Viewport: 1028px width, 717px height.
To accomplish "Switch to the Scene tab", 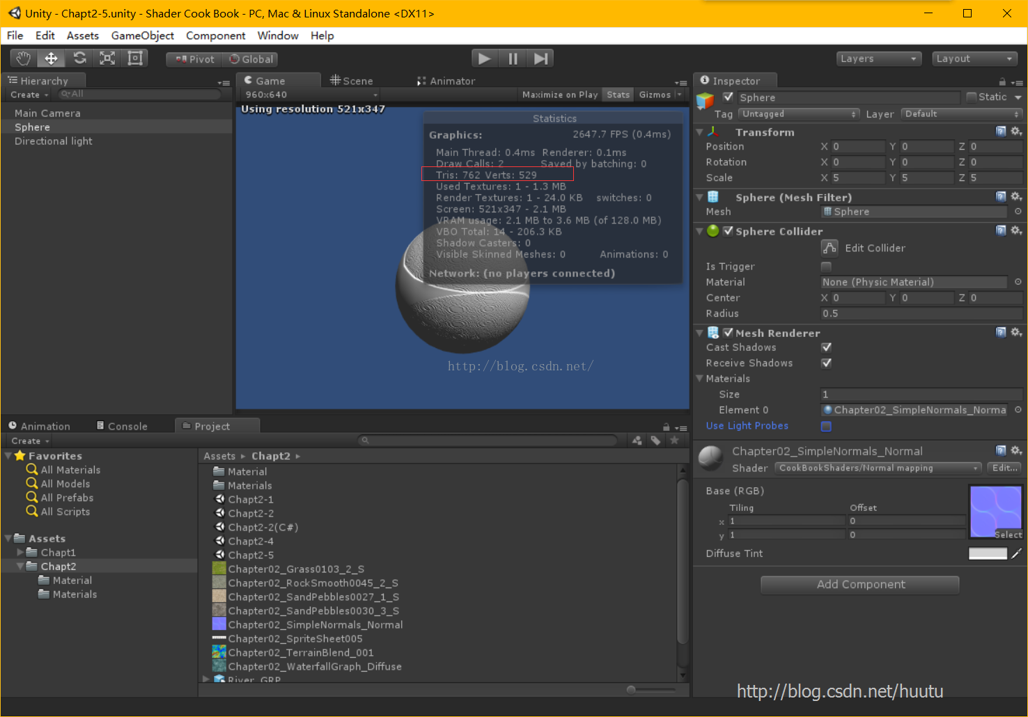I will pyautogui.click(x=352, y=81).
